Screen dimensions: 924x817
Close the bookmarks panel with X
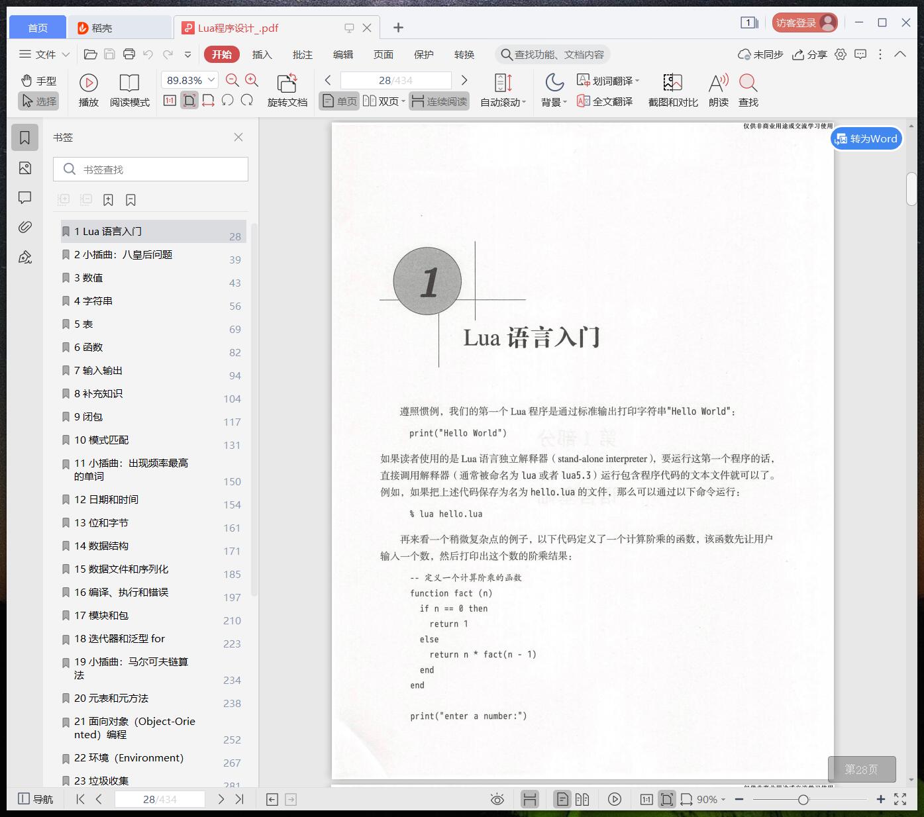click(x=238, y=137)
